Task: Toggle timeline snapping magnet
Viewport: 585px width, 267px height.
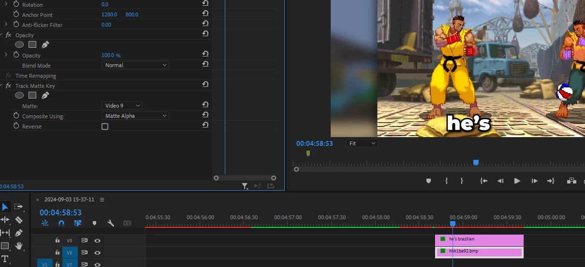Action: click(61, 223)
